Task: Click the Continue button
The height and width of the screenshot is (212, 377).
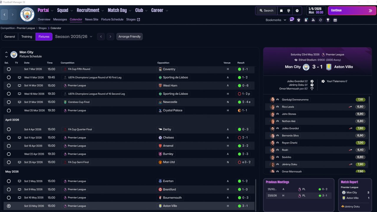Action: [352, 11]
